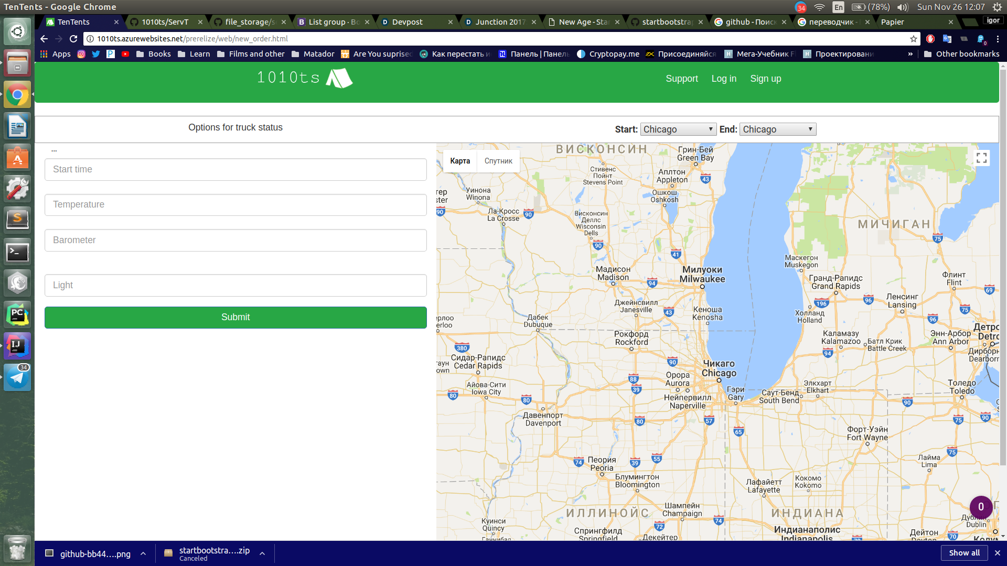Open Chrome three-dot menu
The image size is (1007, 566).
tap(998, 39)
